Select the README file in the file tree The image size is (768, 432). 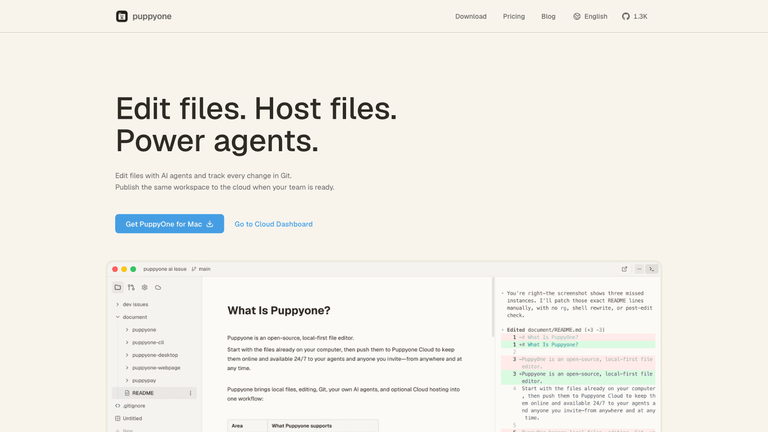154,393
